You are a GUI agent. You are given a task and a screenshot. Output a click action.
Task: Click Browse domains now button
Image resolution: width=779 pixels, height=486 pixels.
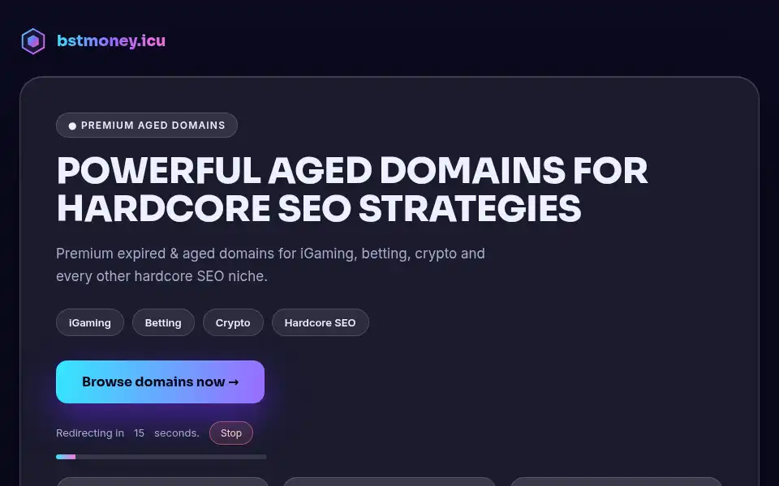click(160, 382)
